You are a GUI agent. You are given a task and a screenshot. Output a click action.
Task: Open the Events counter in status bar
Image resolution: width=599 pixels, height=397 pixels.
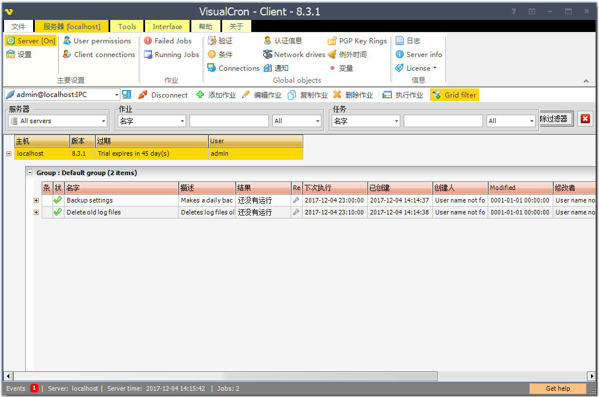pos(34,388)
